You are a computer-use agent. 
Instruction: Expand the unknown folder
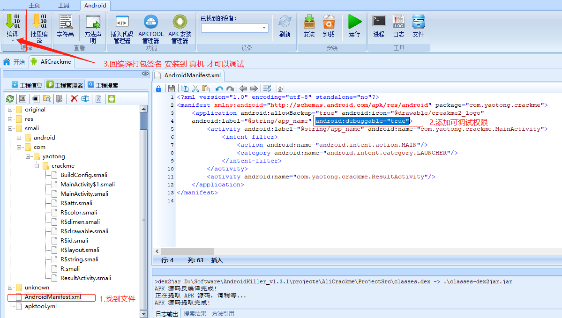click(10, 288)
